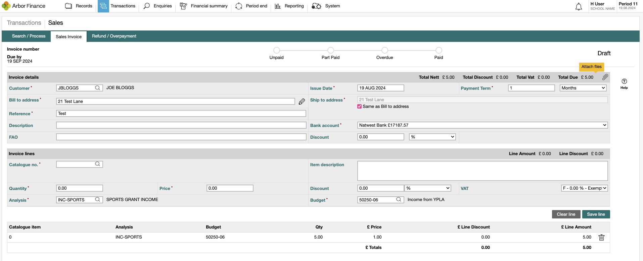The width and height of the screenshot is (643, 261).
Task: Click the invoice Discount amount field
Action: tap(381, 137)
